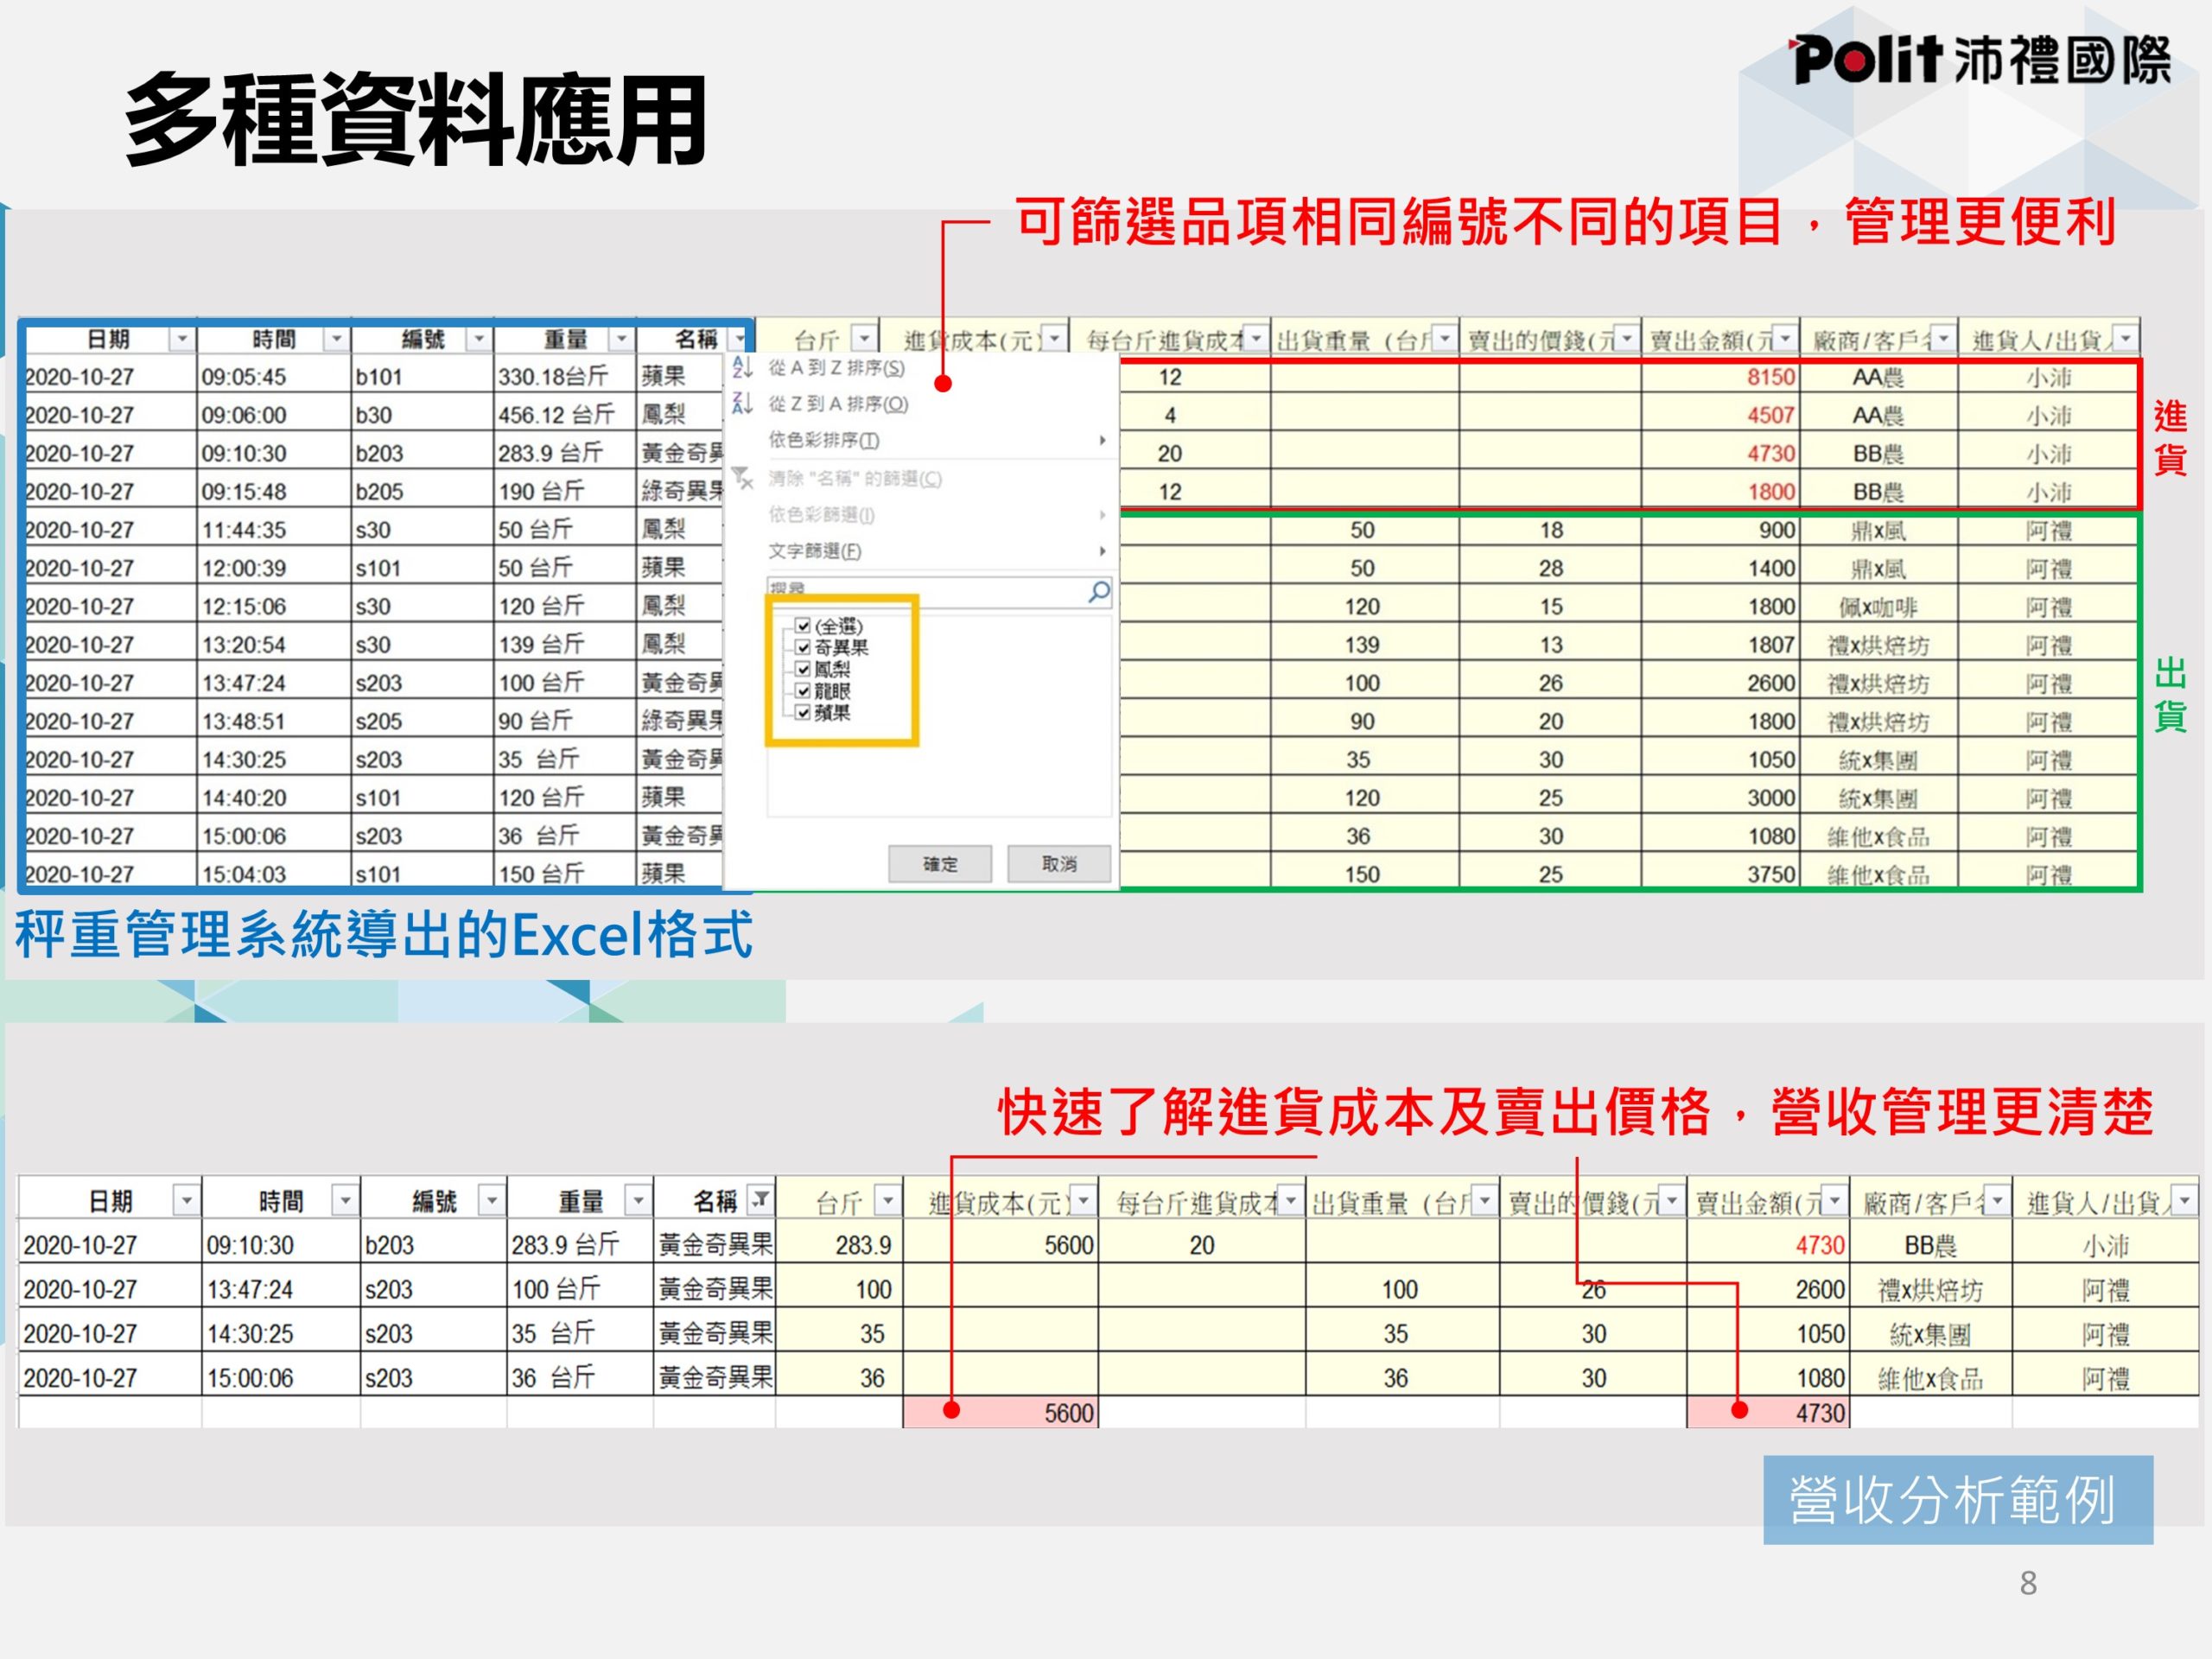Open 進貨成本(元) filter dropdown in upper table
The width and height of the screenshot is (2212, 1659).
[x=1054, y=339]
